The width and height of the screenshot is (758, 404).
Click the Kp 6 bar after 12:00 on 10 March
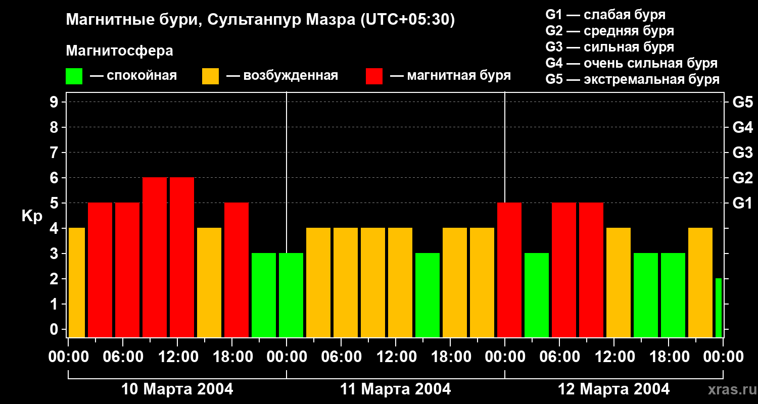pyautogui.click(x=182, y=257)
